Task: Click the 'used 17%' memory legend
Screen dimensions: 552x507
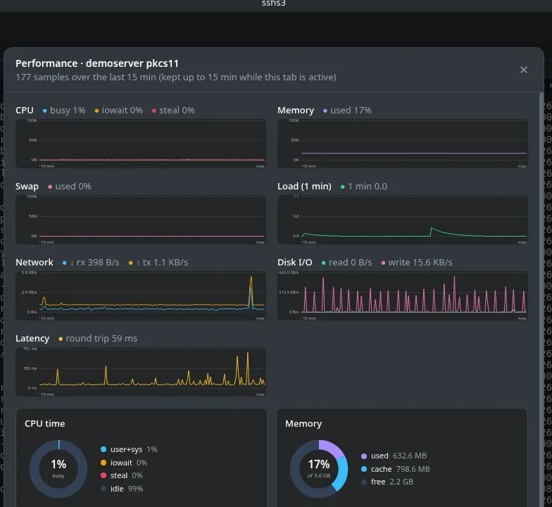Action: (347, 110)
